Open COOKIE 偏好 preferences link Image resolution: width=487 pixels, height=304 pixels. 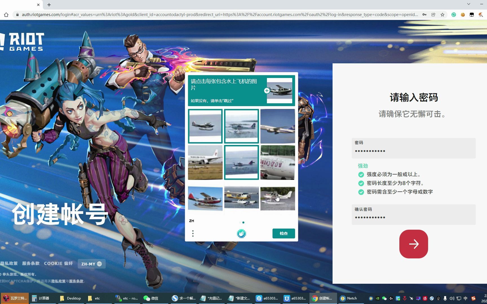pos(58,263)
